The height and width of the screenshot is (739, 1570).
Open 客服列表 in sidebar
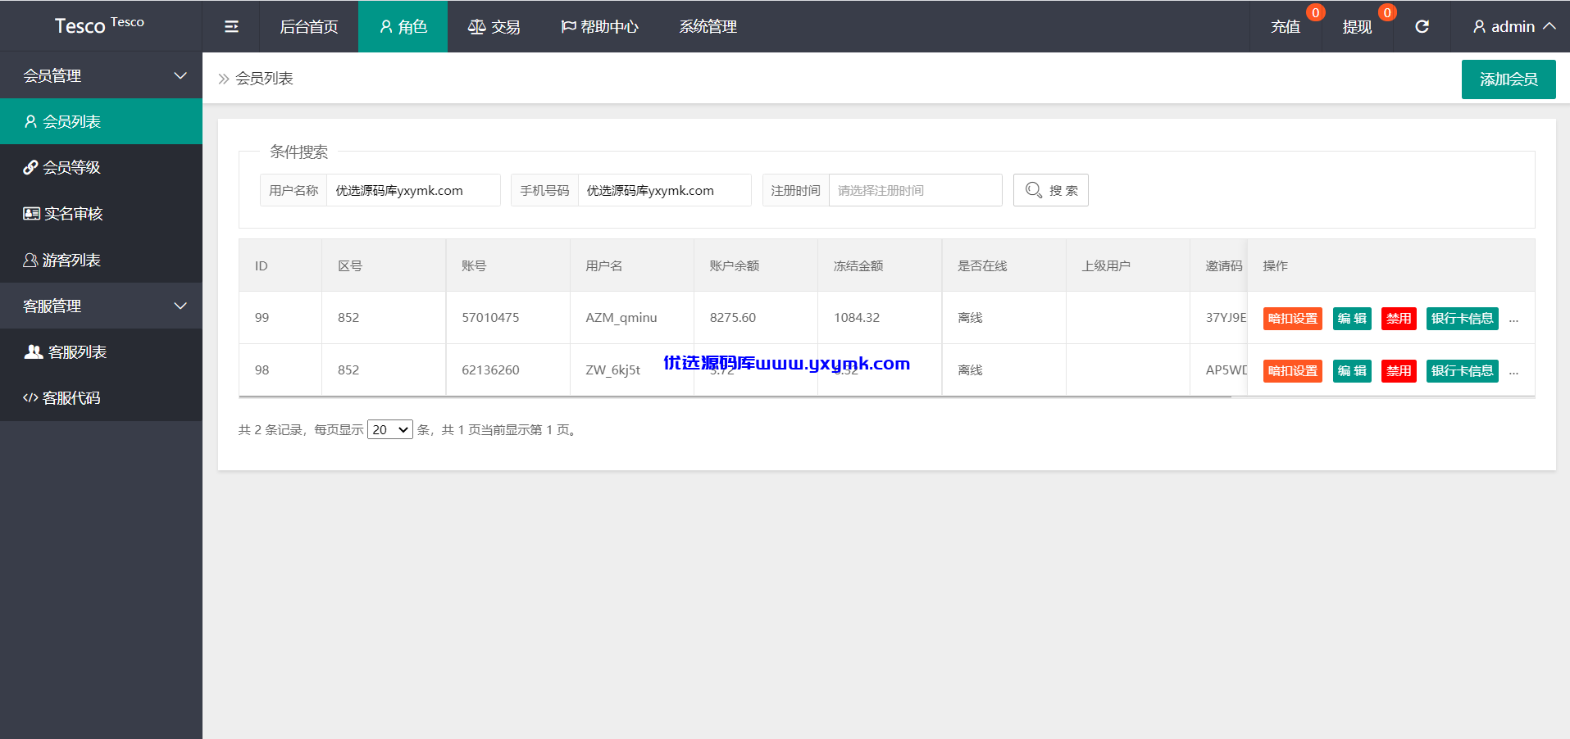(x=101, y=351)
